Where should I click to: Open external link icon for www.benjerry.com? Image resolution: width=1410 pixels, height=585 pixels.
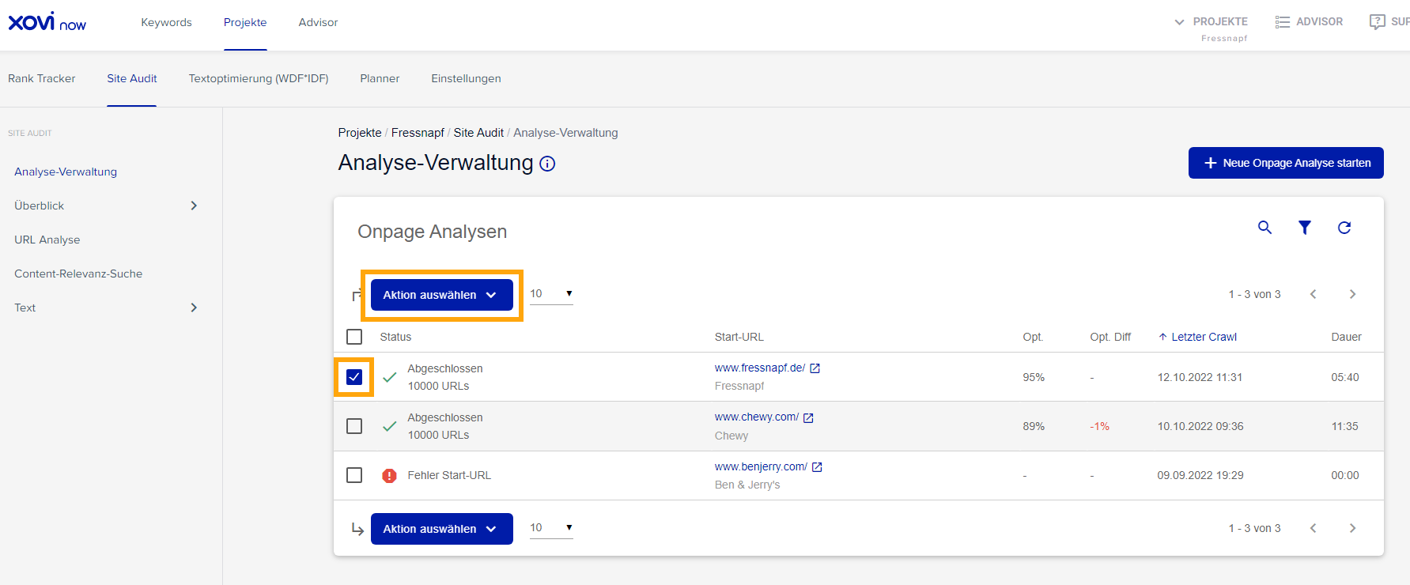tap(818, 467)
